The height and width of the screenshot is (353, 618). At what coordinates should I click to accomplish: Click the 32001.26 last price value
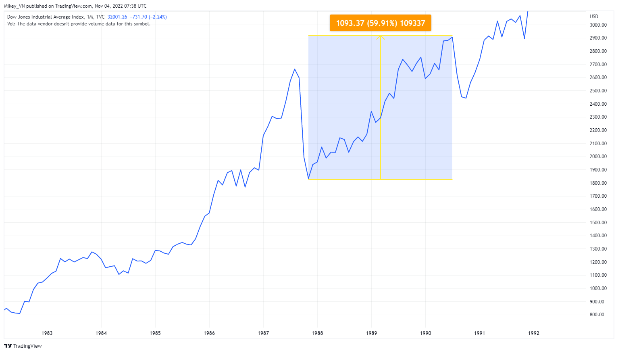117,17
